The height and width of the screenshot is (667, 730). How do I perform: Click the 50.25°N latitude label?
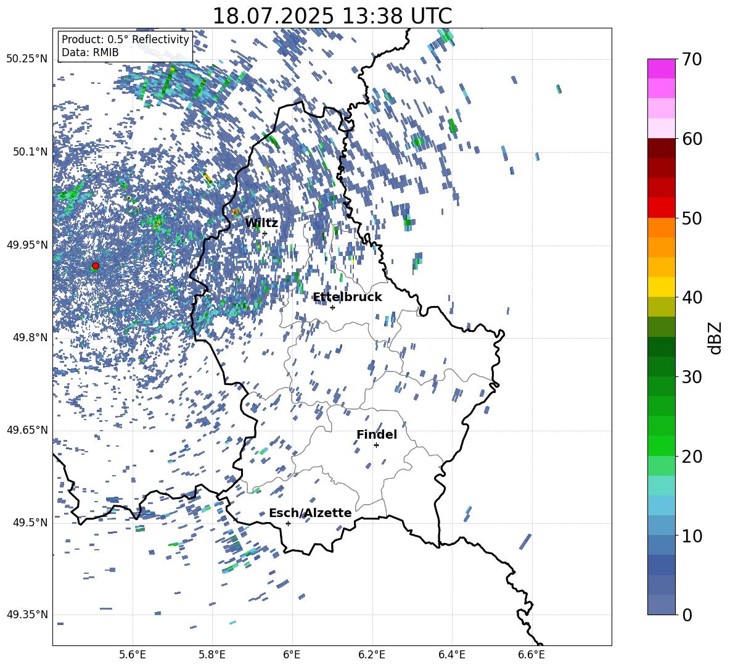[28, 59]
